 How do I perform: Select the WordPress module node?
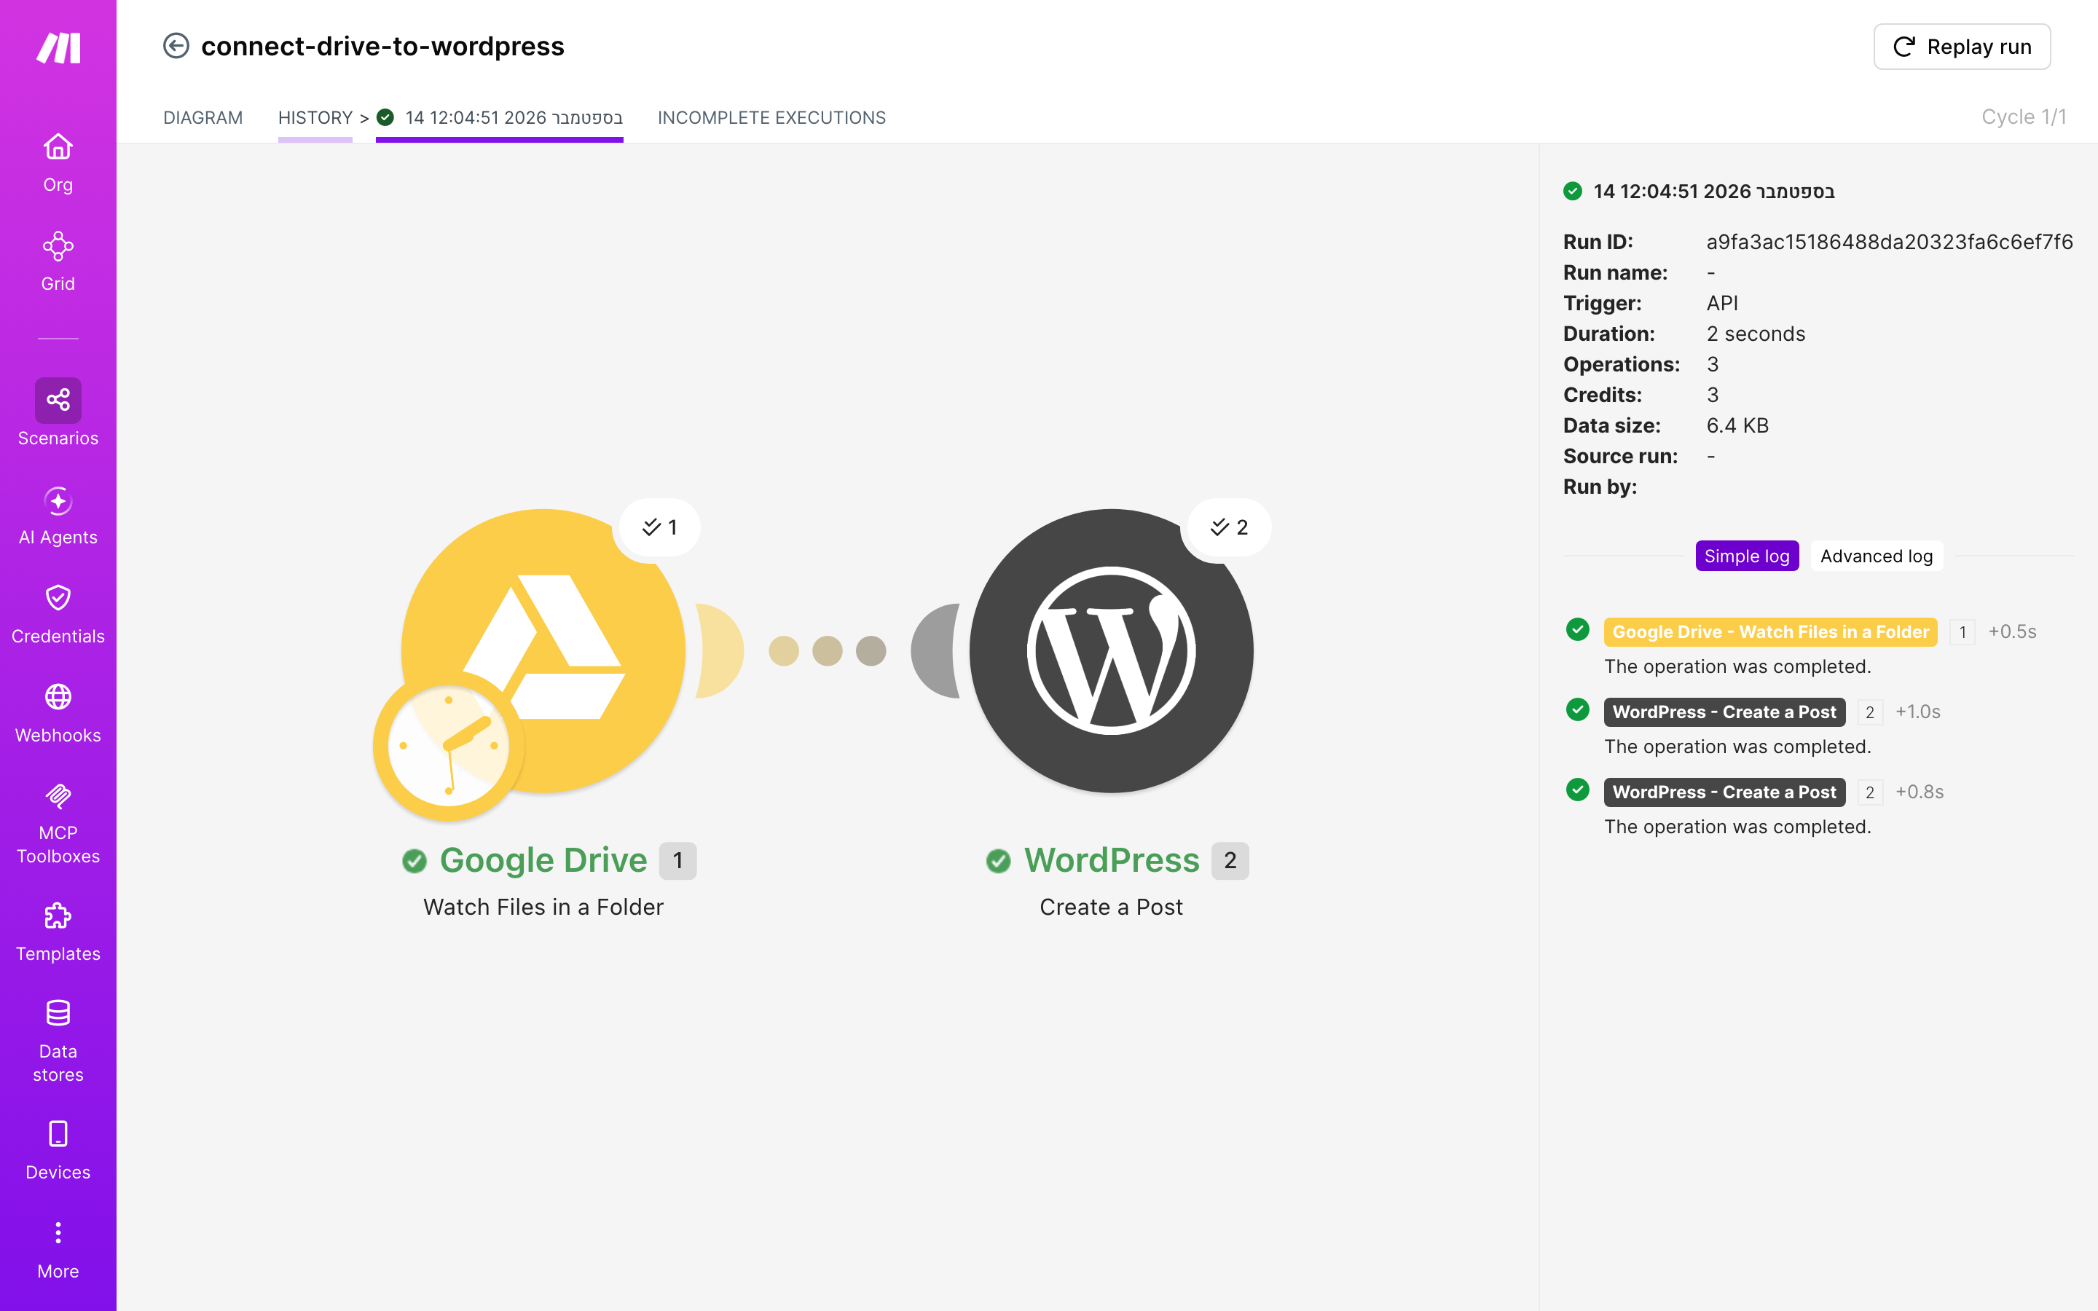click(1112, 650)
